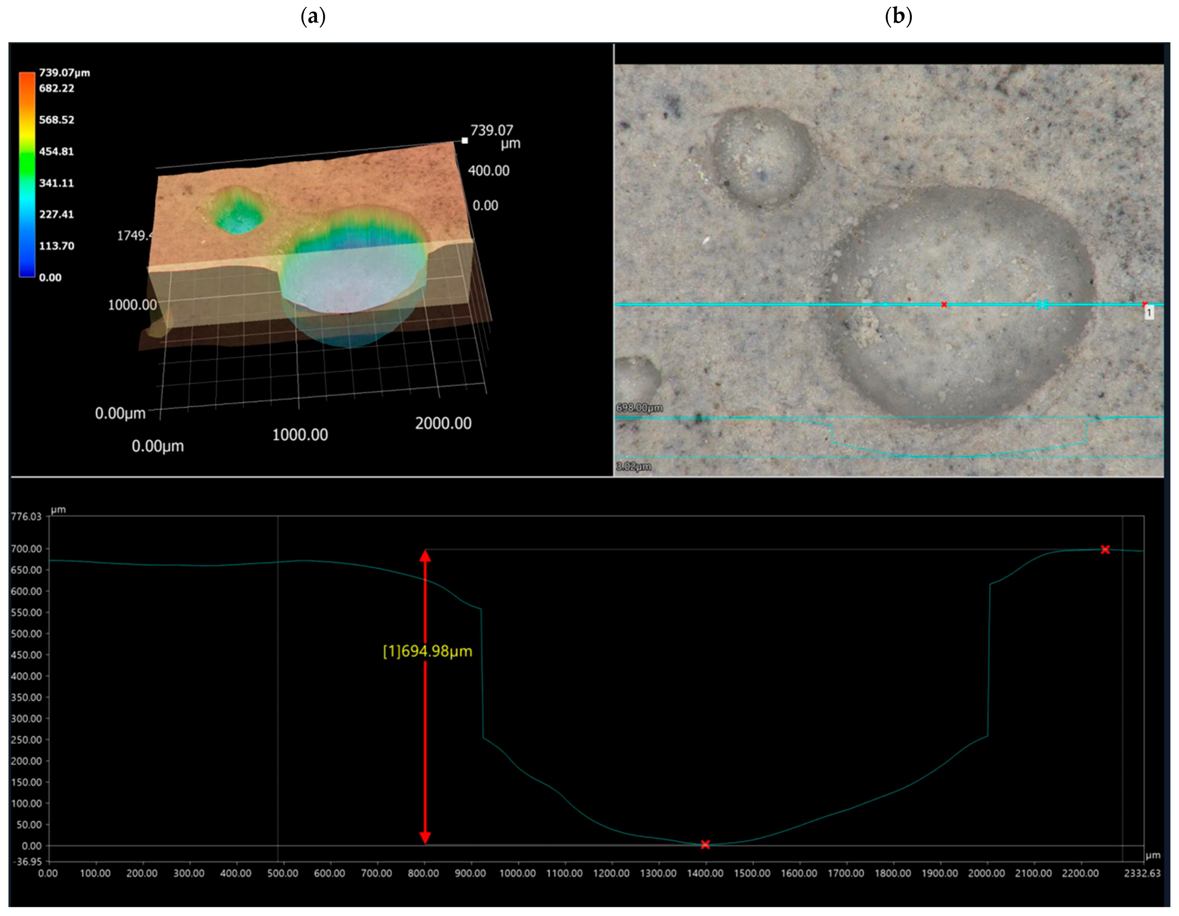Click the cyan X marker on the image profile line
This screenshot has height=916, width=1179.
pyautogui.click(x=1042, y=305)
